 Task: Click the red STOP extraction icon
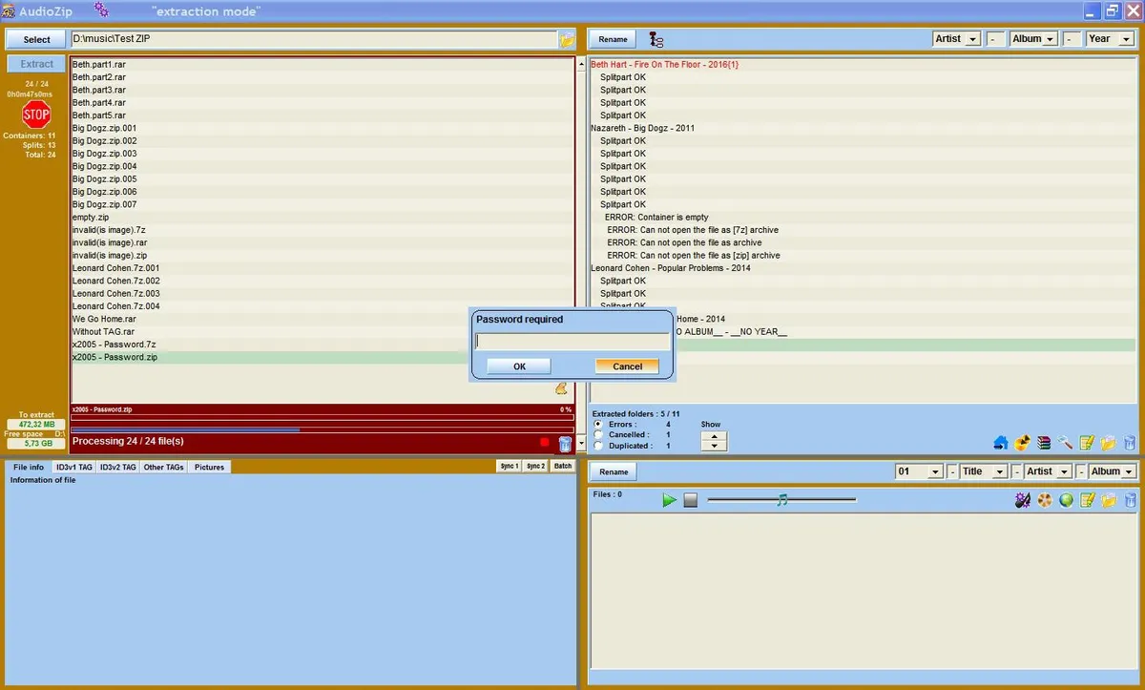tap(35, 115)
